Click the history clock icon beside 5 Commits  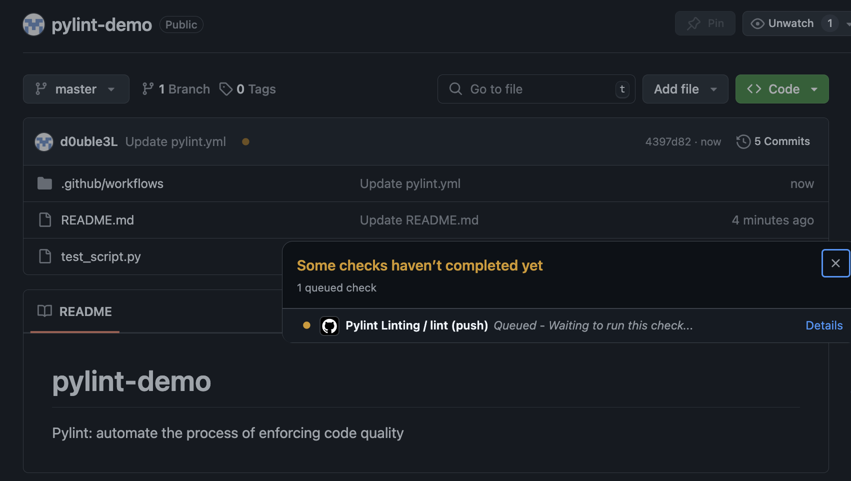(743, 141)
